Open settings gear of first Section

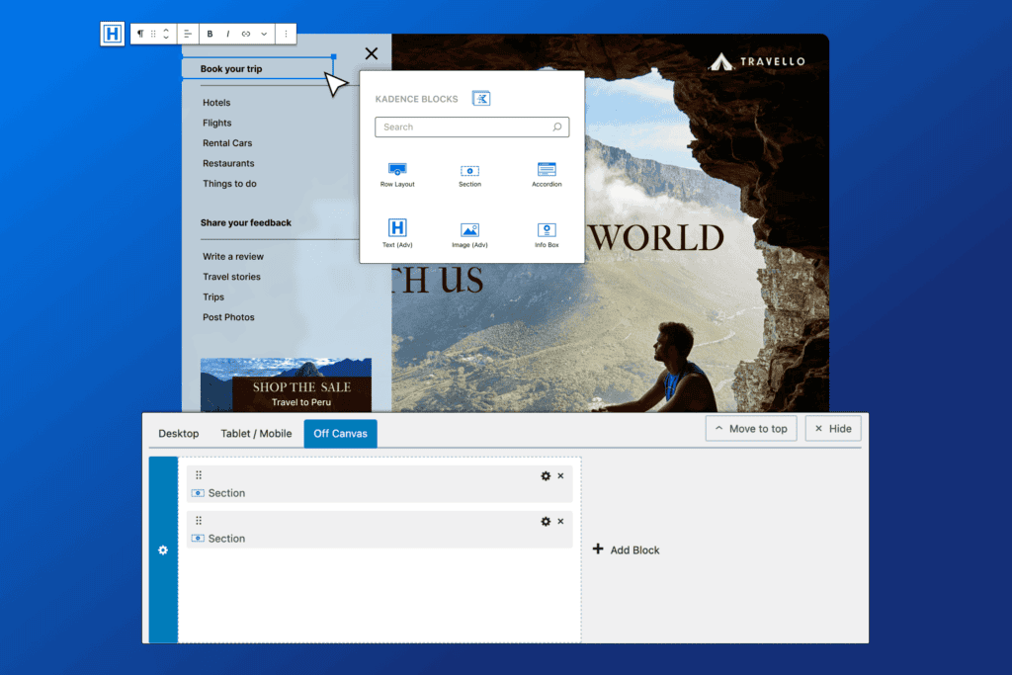(546, 476)
